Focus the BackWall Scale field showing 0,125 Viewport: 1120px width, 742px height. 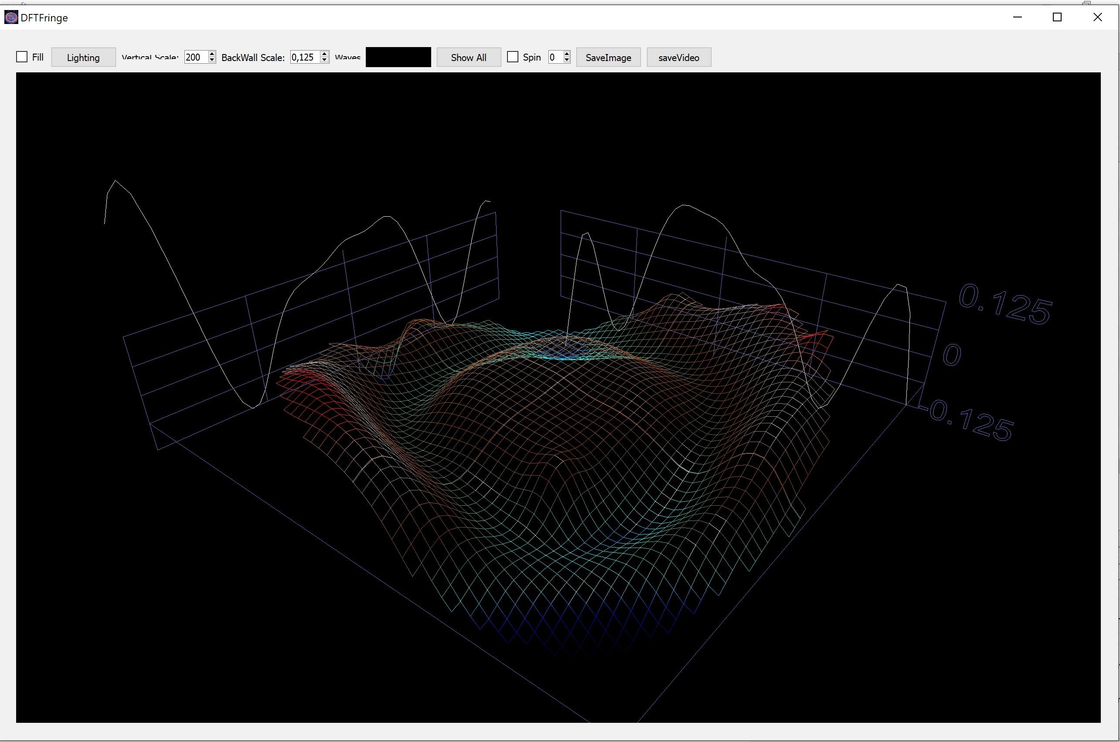click(304, 57)
